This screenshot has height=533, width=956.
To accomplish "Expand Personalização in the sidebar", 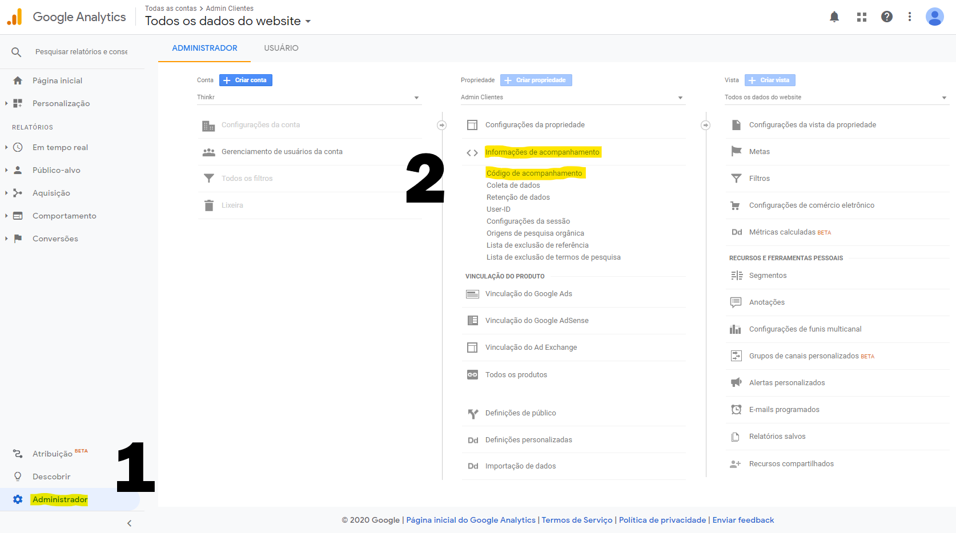I will pos(6,103).
